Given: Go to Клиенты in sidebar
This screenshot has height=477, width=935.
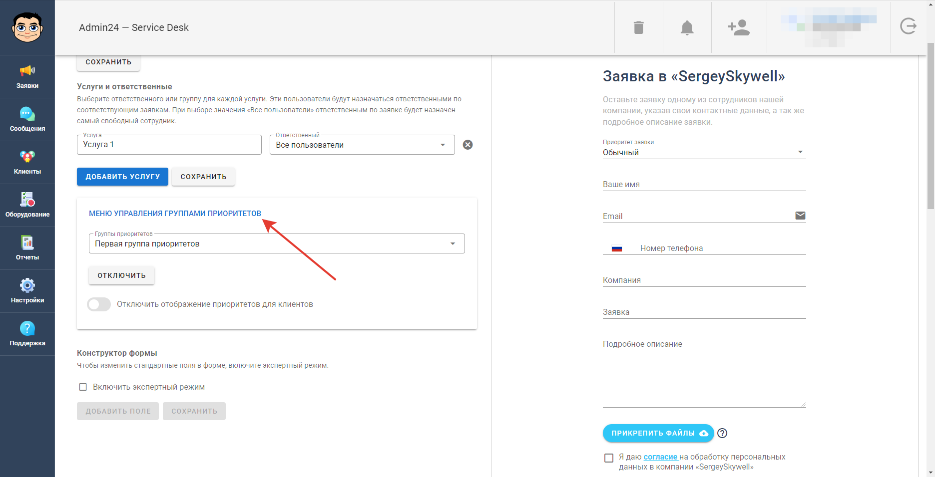Looking at the screenshot, I should pos(27,163).
